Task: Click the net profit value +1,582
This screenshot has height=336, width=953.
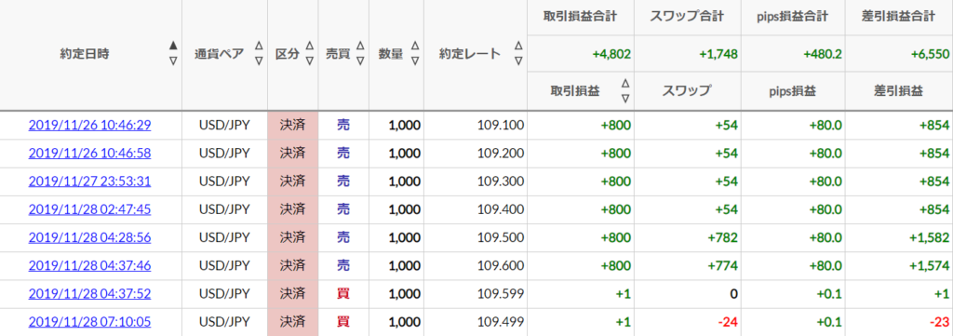Action: (930, 237)
